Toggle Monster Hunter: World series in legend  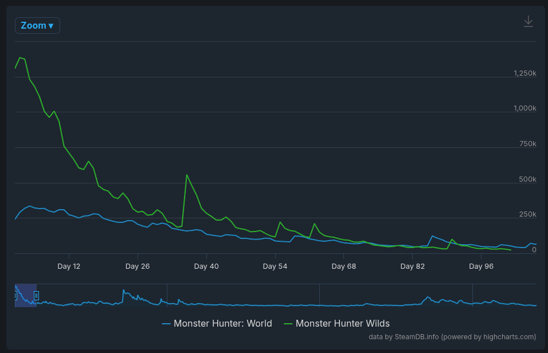click(217, 323)
